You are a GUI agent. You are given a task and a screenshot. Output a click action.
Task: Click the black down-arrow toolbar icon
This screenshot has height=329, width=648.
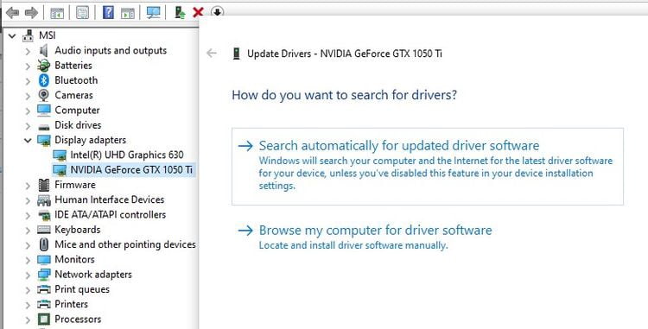coord(217,11)
